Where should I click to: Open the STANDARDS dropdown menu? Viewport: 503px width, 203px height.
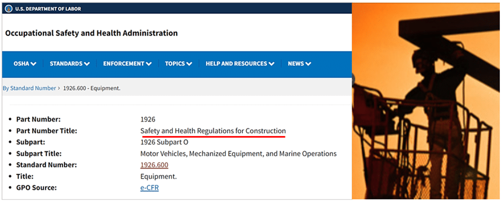click(x=70, y=64)
